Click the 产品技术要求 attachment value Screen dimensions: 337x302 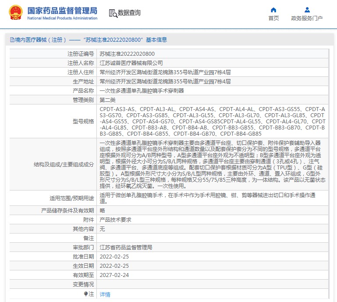115,219
